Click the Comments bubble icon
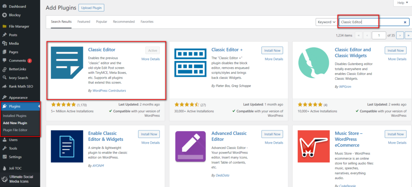 [x=4, y=61]
